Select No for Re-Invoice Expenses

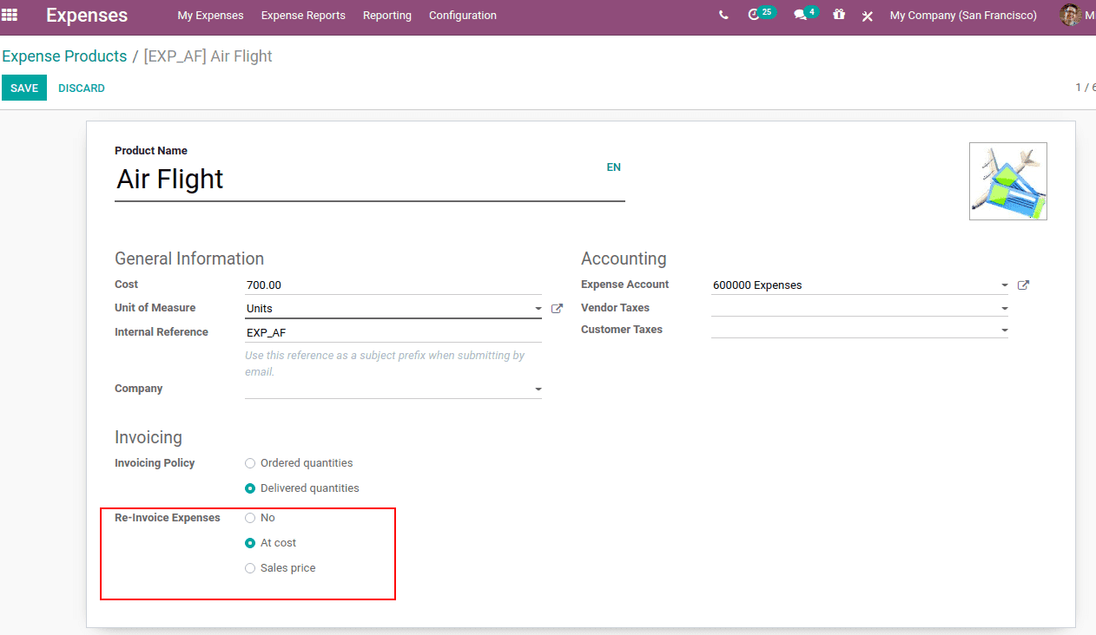pos(250,518)
